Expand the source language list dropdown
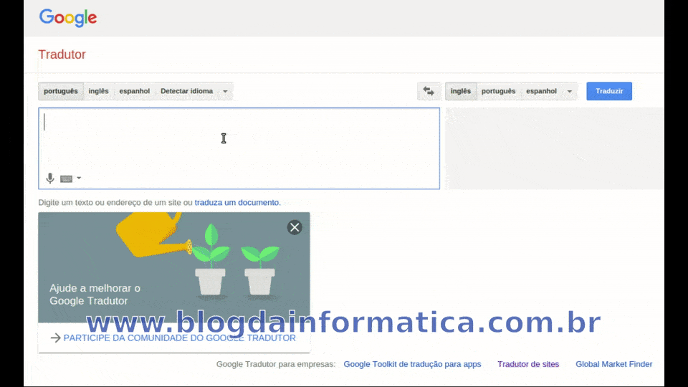 tap(225, 91)
